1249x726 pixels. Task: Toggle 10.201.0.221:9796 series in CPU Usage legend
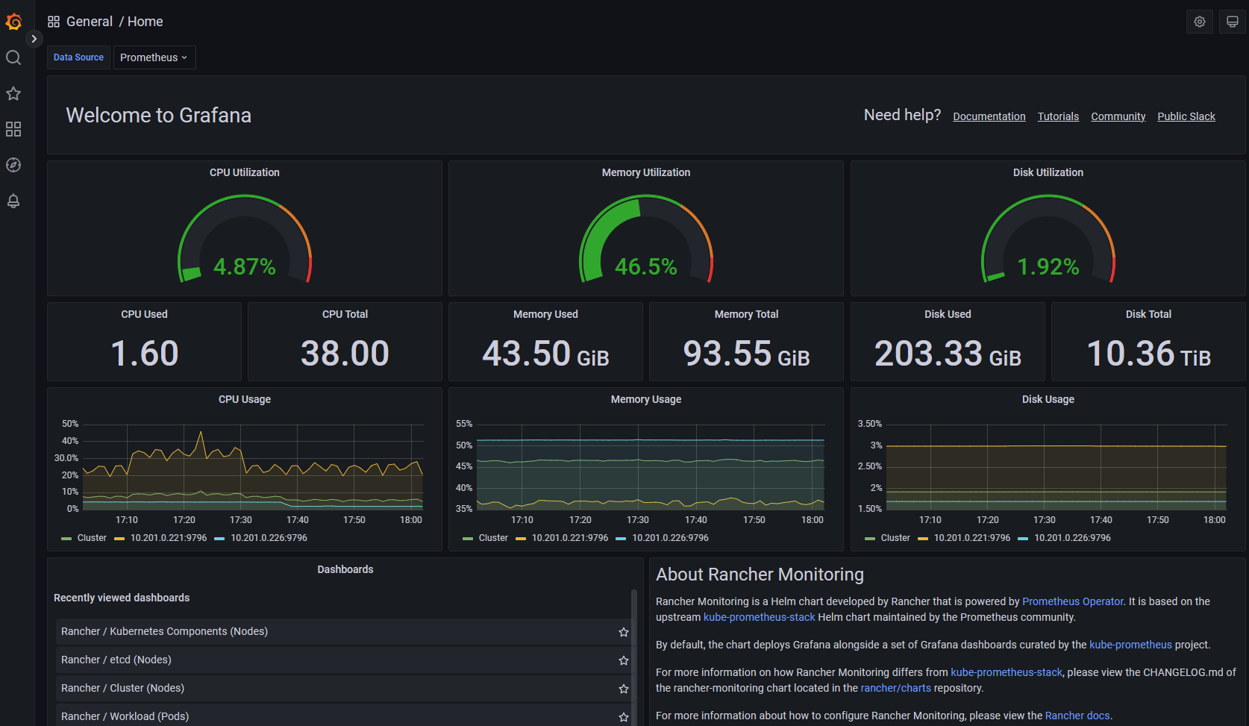click(169, 538)
